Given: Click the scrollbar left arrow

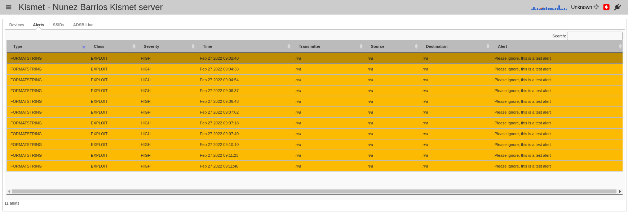Looking at the screenshot, I should (x=9, y=191).
